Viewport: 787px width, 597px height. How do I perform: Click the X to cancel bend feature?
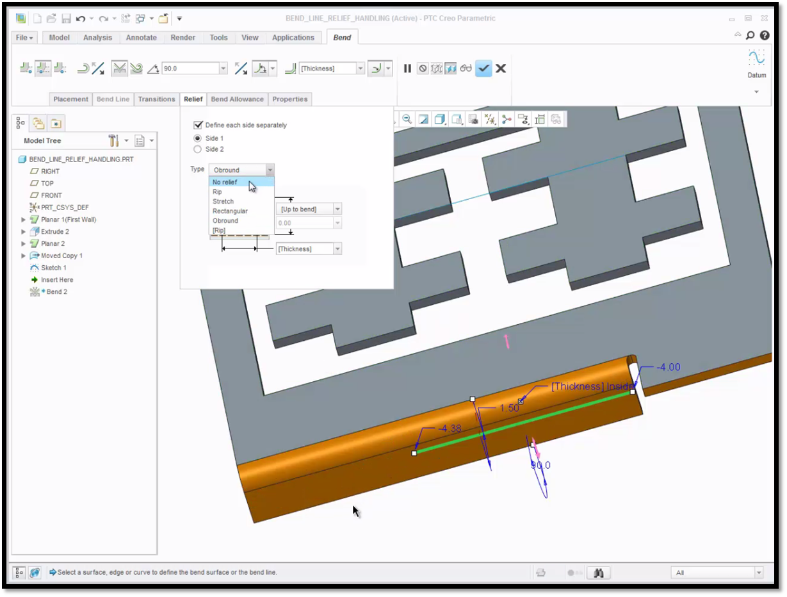coord(501,68)
